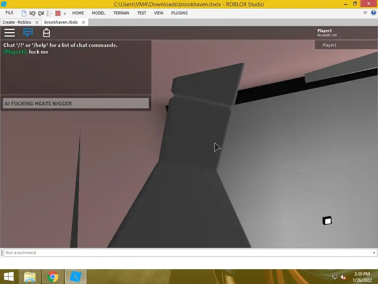Open the Windows Start button
378x284 pixels.
[9, 277]
